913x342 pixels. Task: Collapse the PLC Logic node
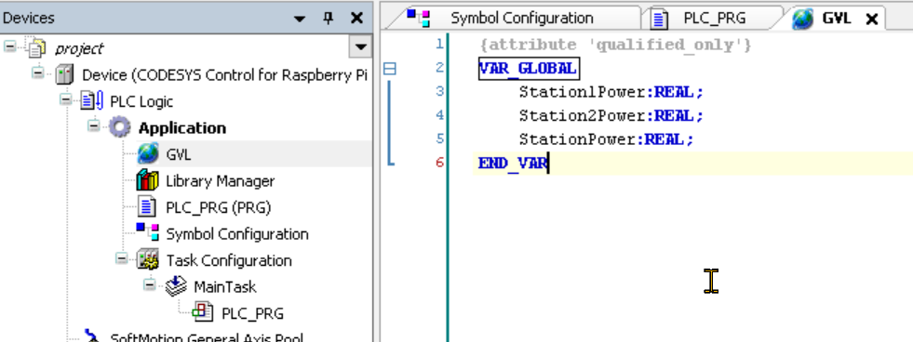click(66, 99)
